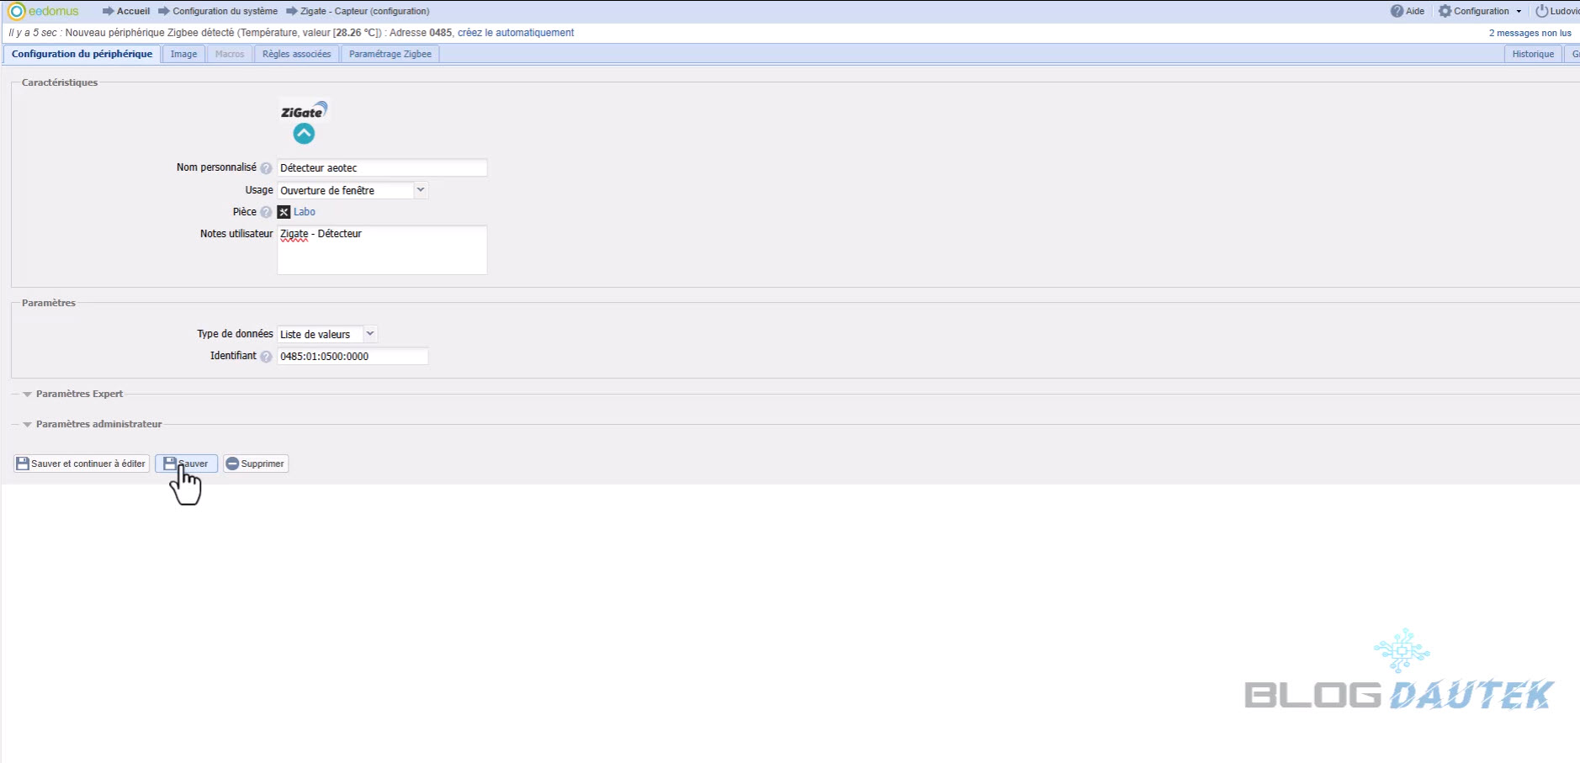The image size is (1580, 763).
Task: Open the Usage dropdown
Action: [421, 190]
